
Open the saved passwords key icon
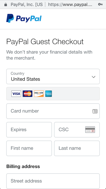pyautogui.click(x=100, y=5)
